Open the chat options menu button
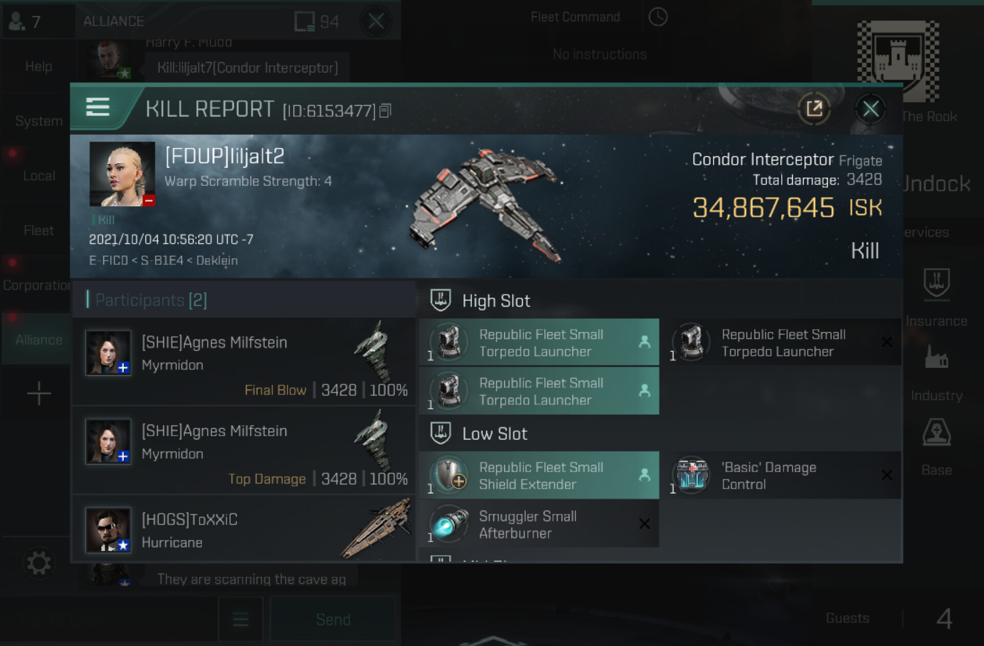 (x=241, y=619)
